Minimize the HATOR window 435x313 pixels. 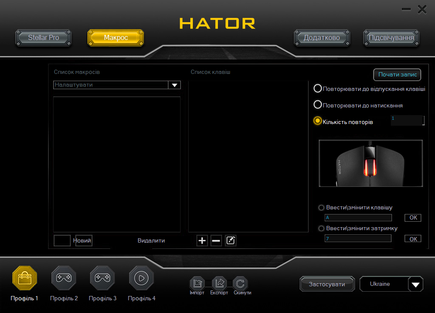pos(406,9)
